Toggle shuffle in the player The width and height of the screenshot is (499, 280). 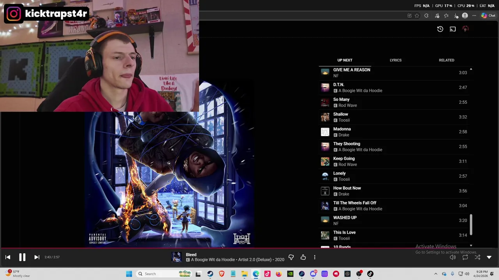point(478,257)
